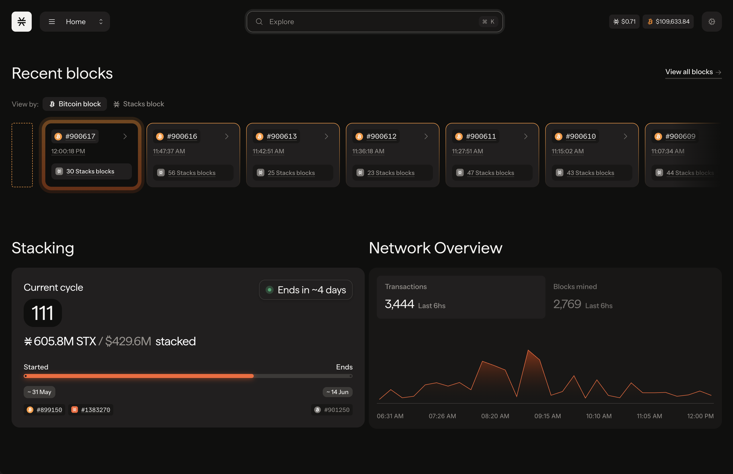Viewport: 733px width, 474px height.
Task: Open the 25 Stacks blocks link
Action: [291, 173]
